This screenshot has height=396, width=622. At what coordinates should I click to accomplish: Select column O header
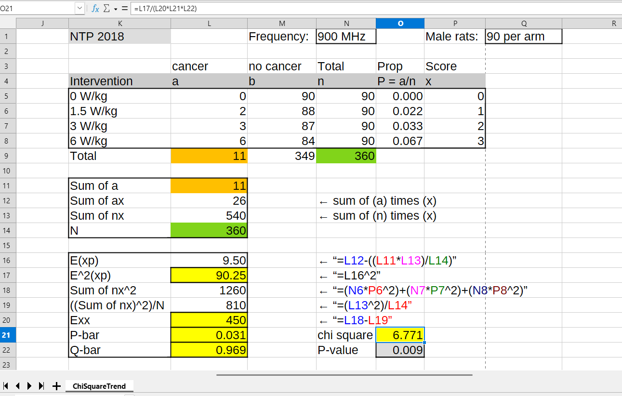[x=400, y=23]
